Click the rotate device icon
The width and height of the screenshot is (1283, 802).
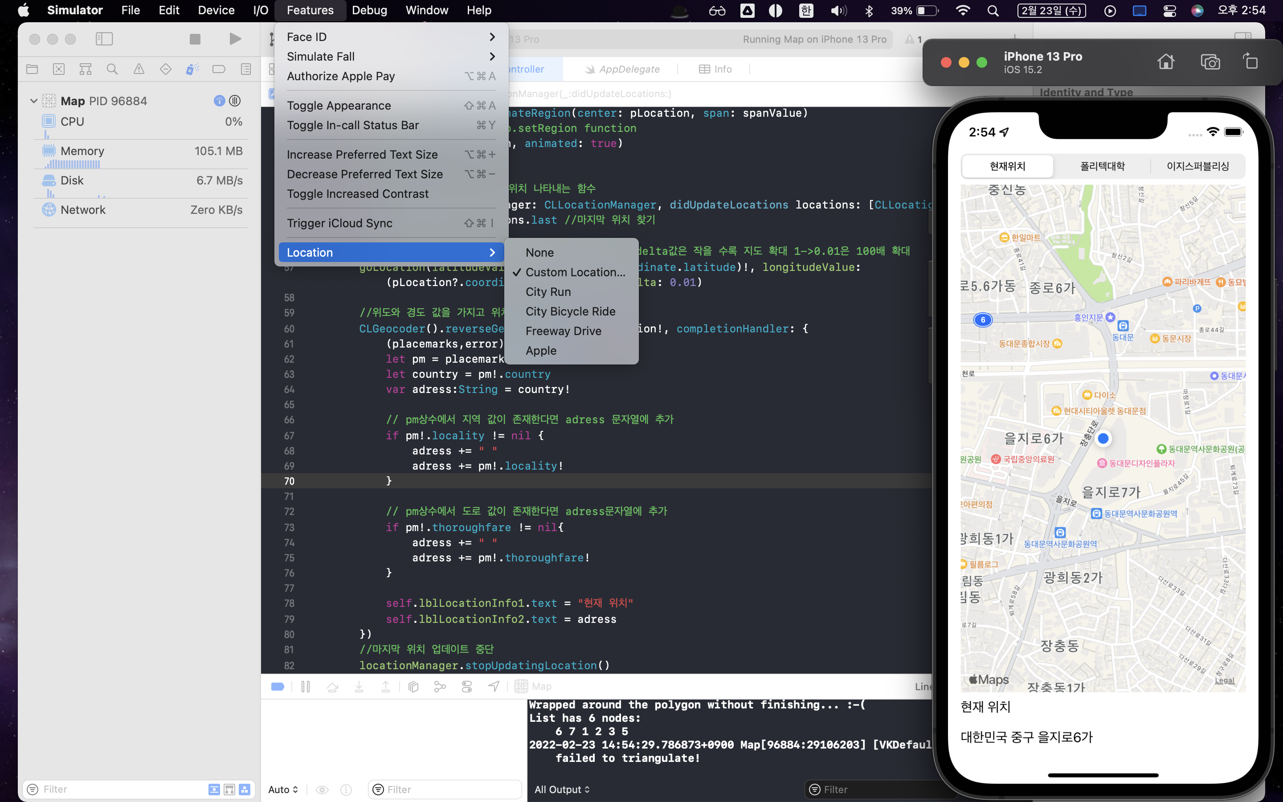coord(1250,62)
